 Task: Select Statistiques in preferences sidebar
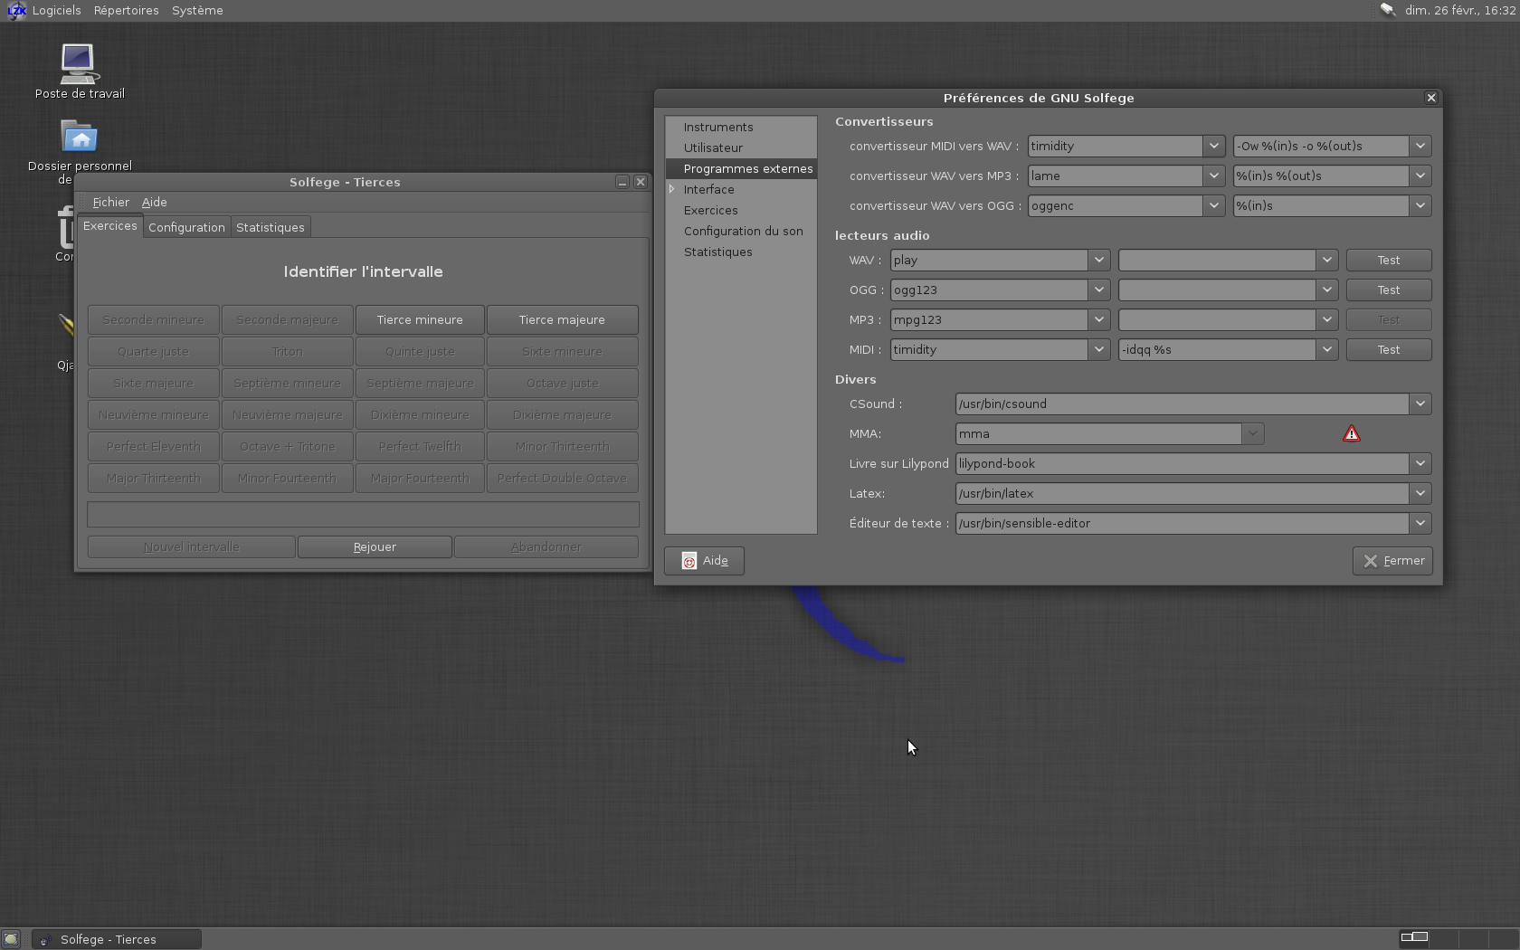[x=717, y=252]
